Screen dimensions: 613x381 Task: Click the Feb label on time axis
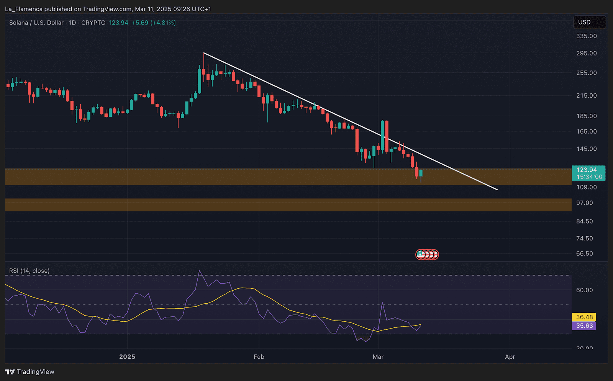click(x=259, y=356)
